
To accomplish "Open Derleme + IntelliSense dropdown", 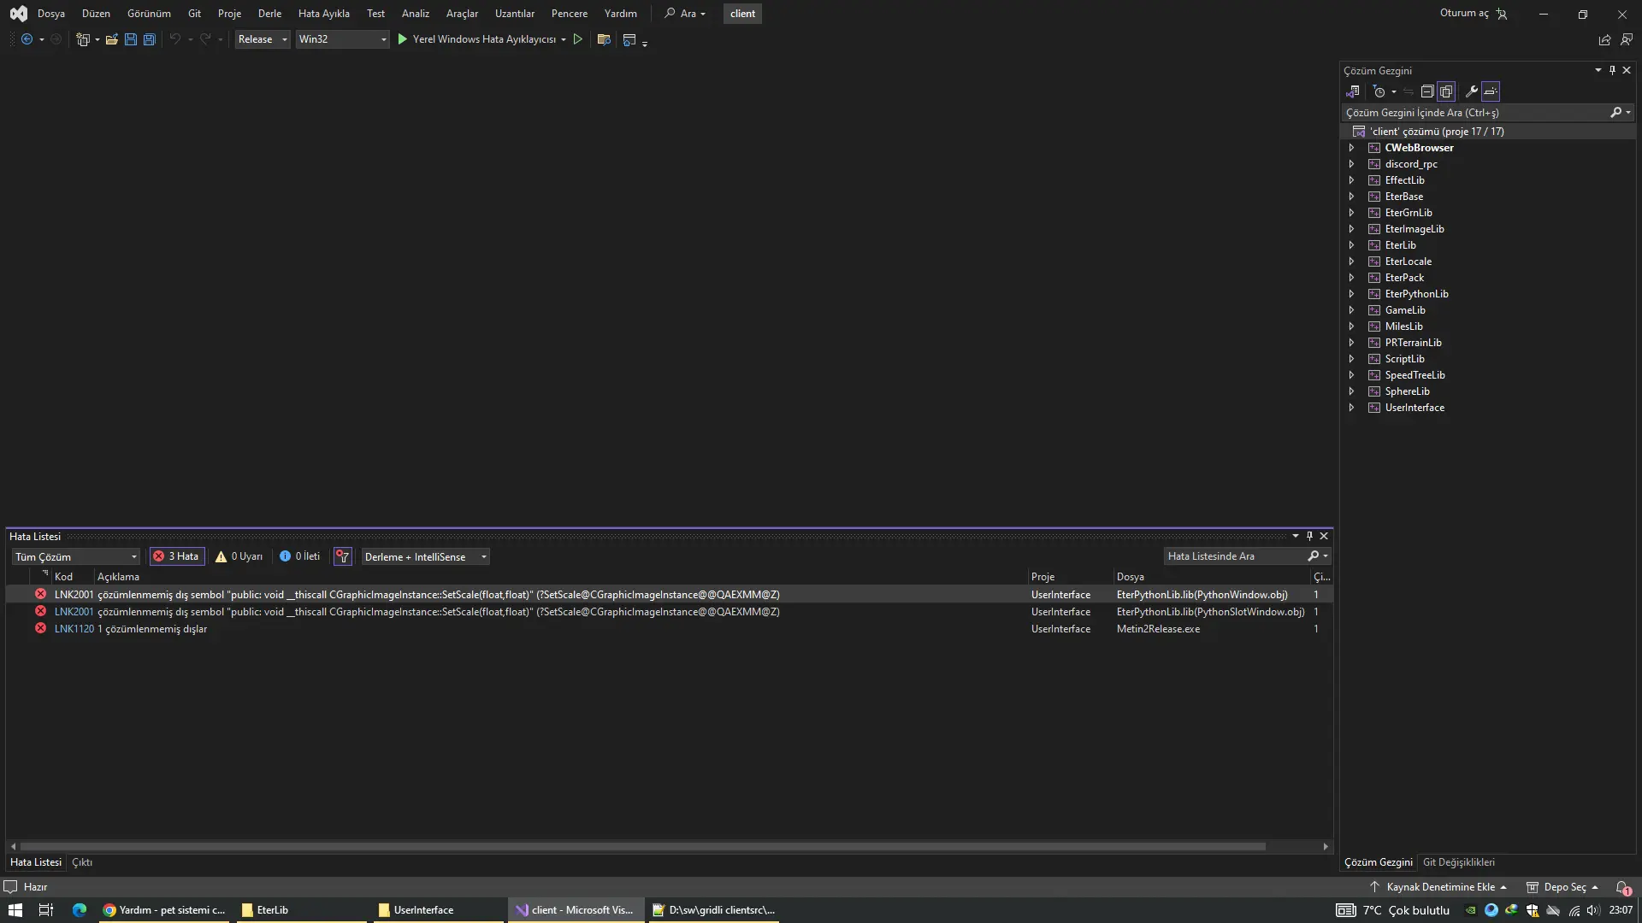I will 425,556.
